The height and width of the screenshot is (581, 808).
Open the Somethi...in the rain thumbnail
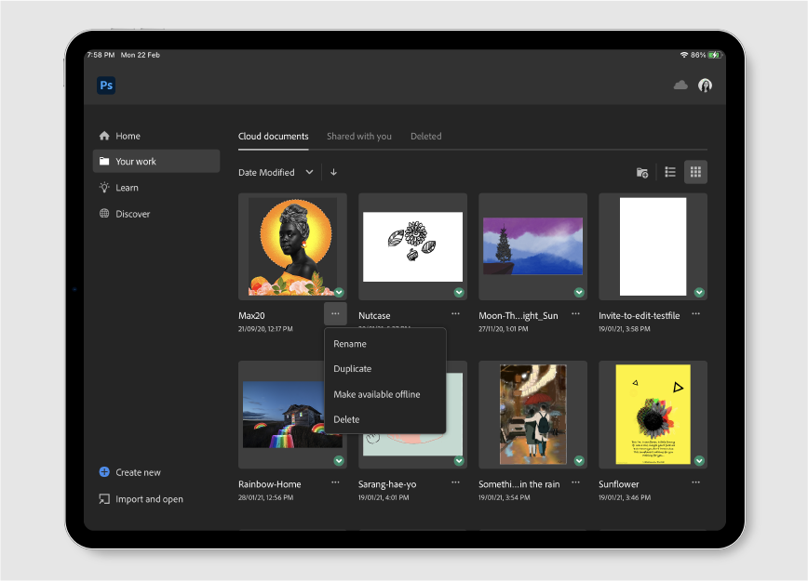tap(532, 415)
